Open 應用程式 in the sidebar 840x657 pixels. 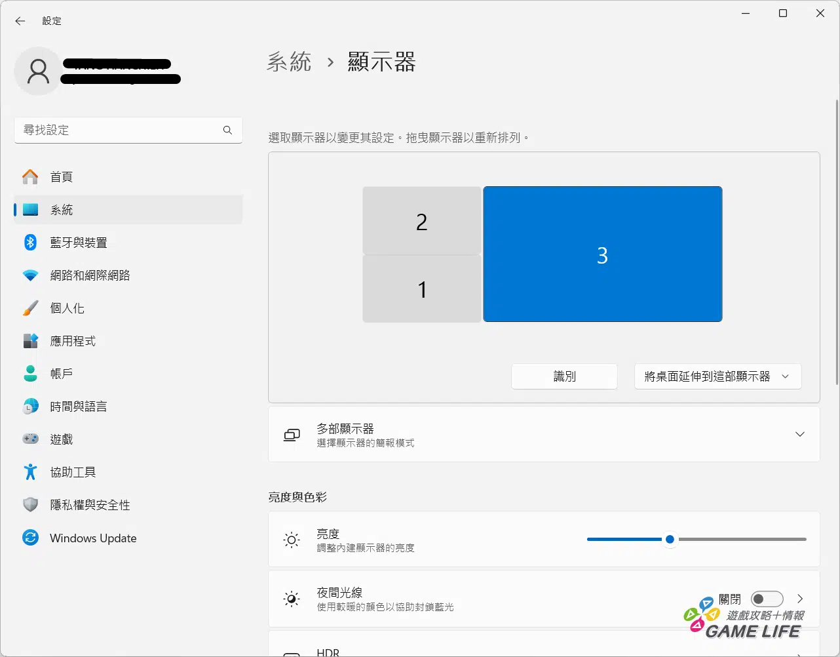click(73, 341)
